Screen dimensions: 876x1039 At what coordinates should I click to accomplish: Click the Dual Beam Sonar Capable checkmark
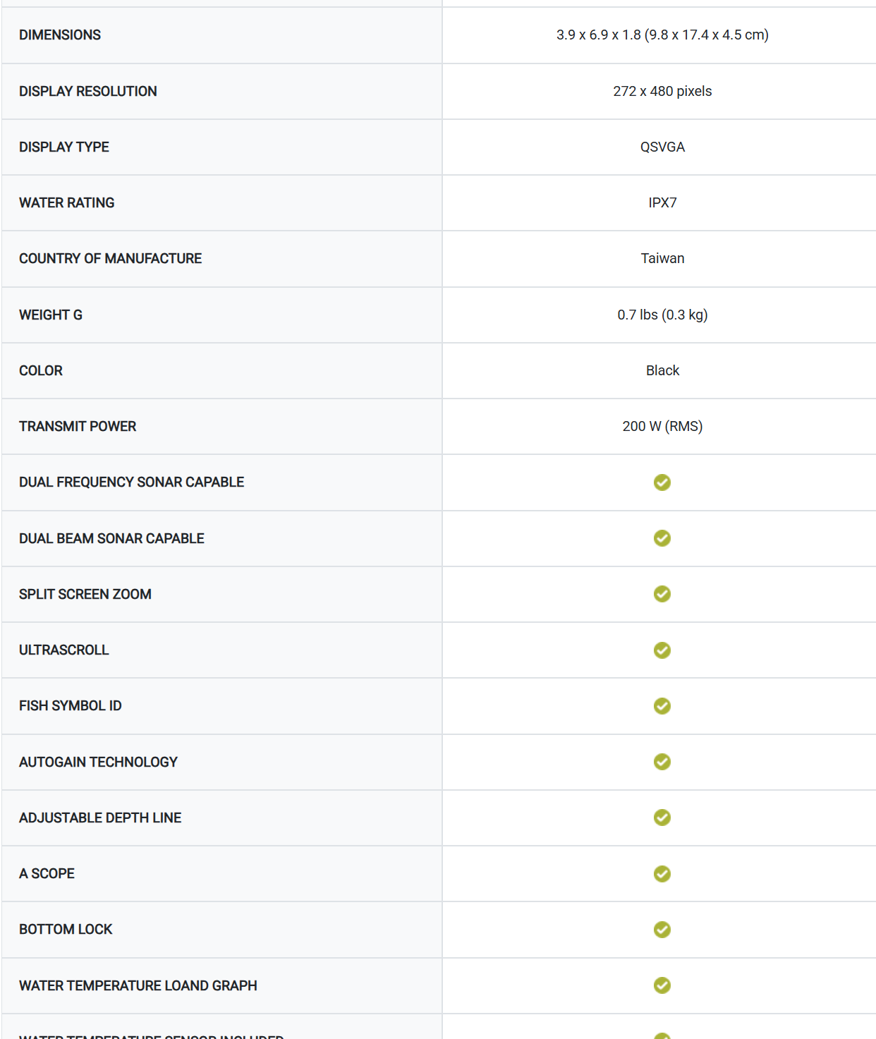(x=662, y=538)
